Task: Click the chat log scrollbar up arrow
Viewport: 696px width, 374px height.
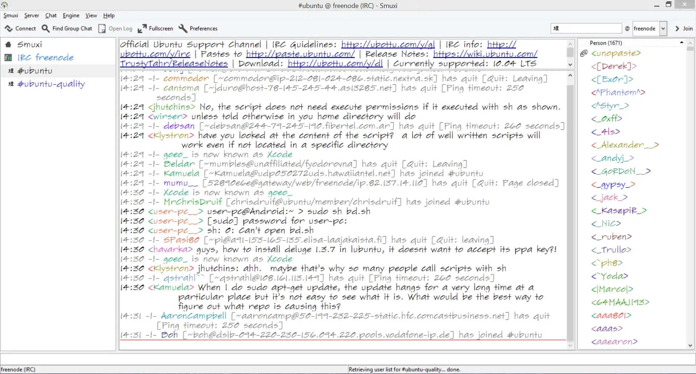Action: click(x=570, y=75)
